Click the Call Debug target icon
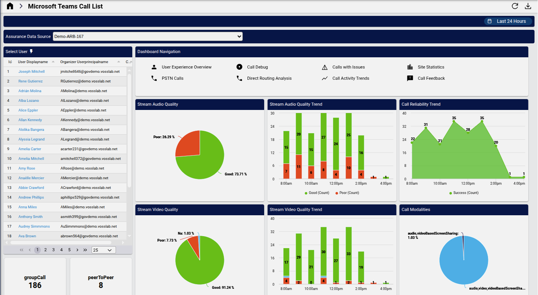Image resolution: width=538 pixels, height=295 pixels. (x=239, y=67)
